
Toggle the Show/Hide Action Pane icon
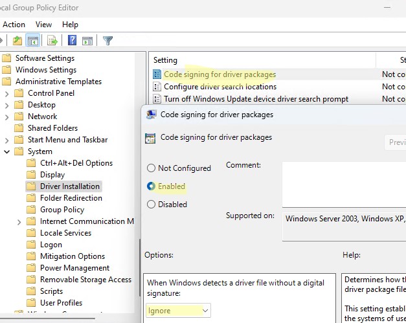(87, 41)
